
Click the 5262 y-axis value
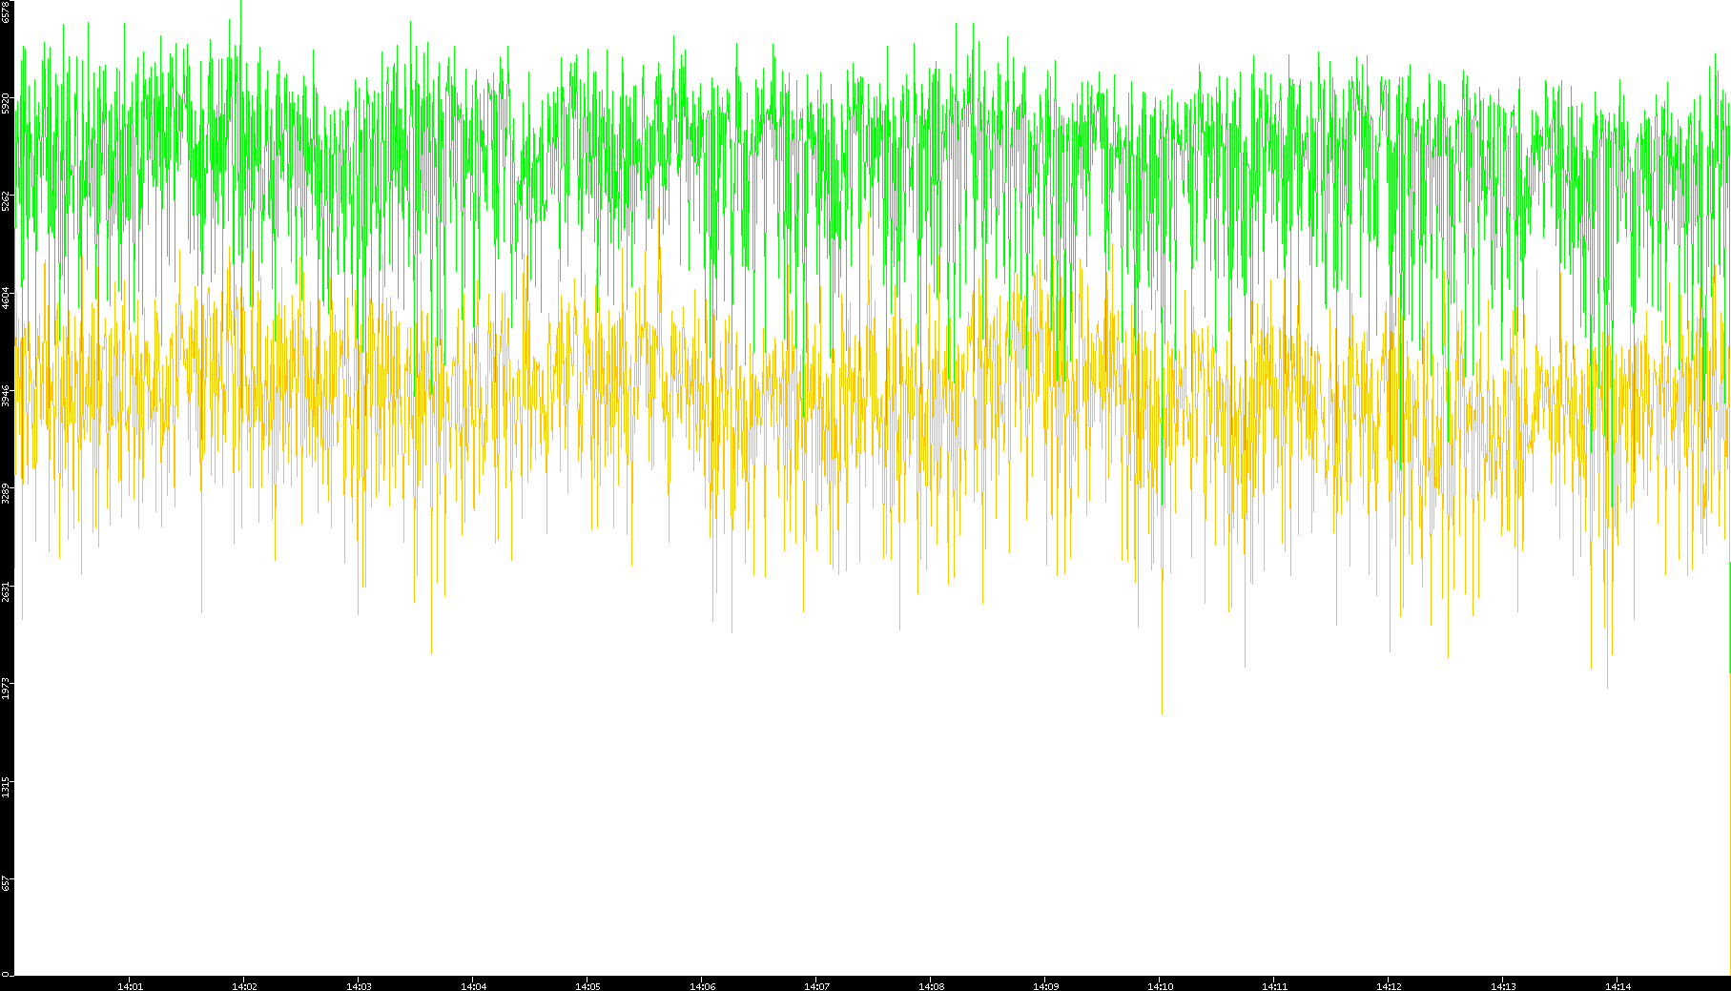tap(7, 200)
